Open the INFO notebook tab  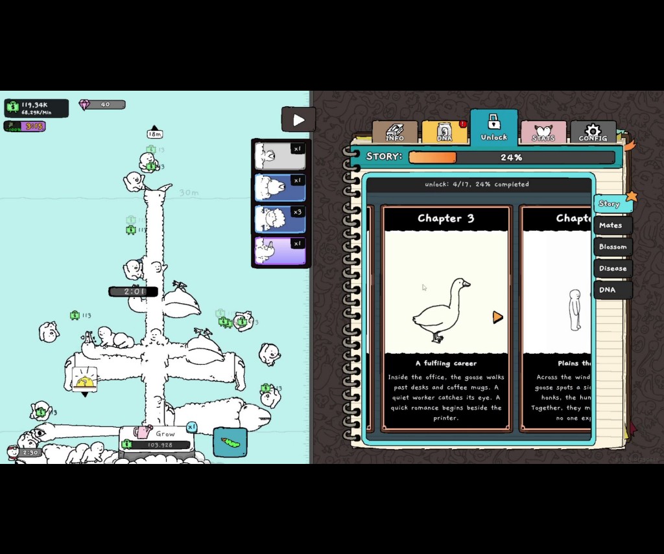click(394, 132)
